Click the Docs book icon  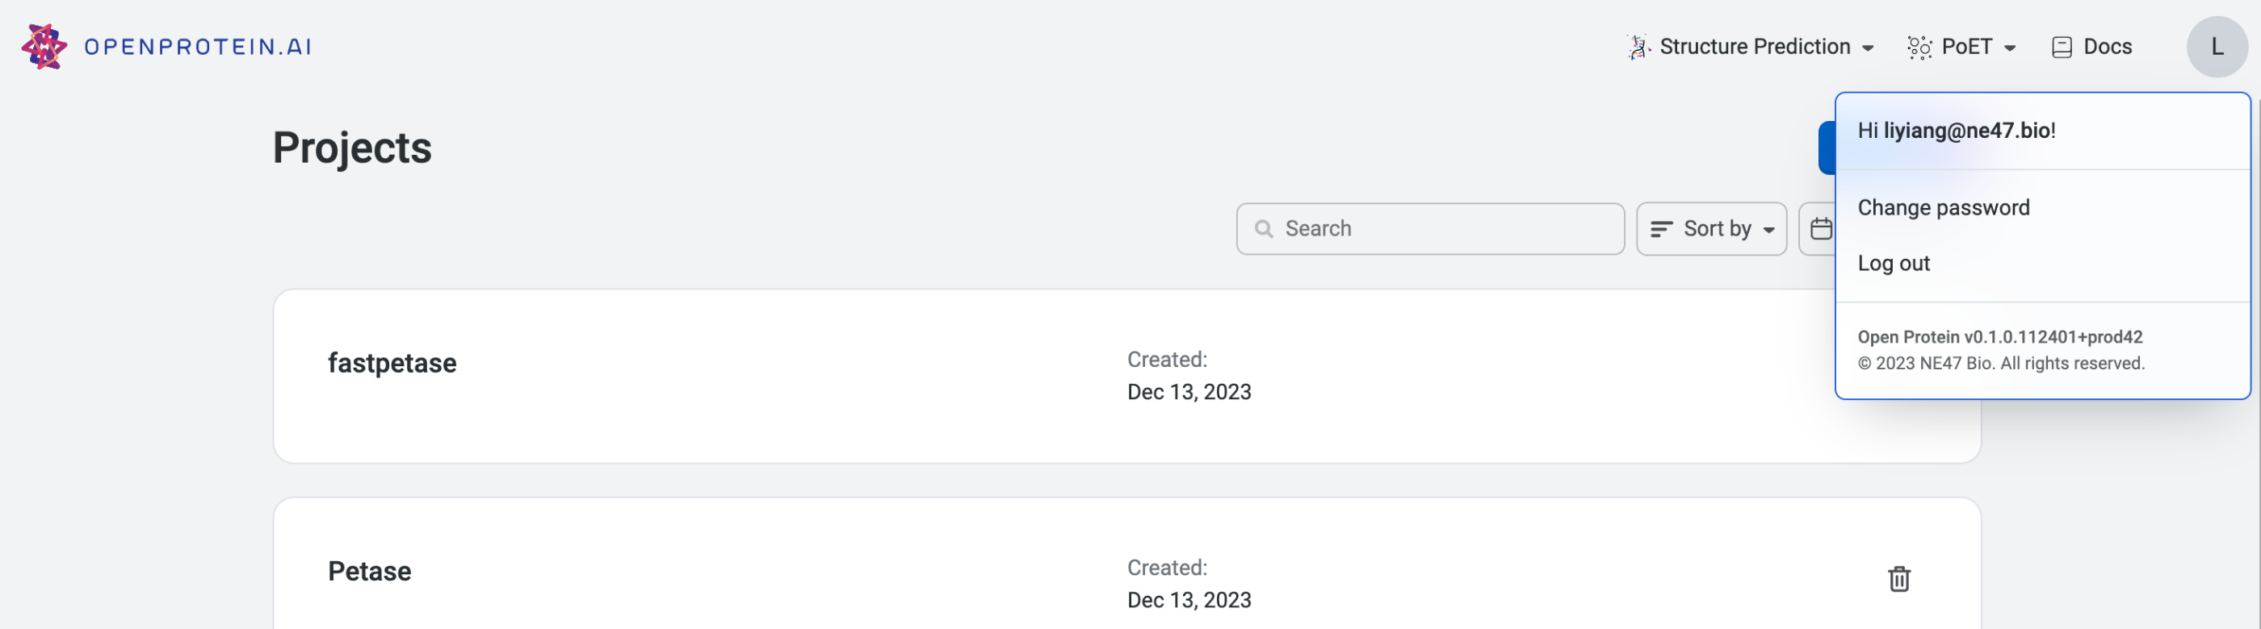point(2062,48)
